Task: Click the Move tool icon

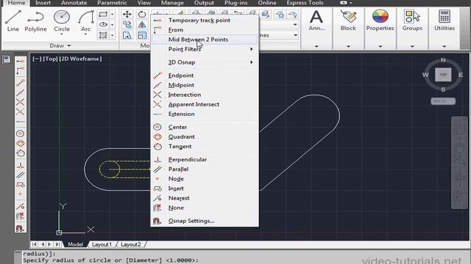Action: [127, 14]
